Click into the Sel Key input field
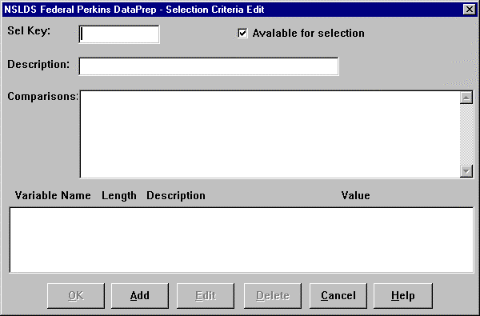480x316 pixels. (118, 34)
